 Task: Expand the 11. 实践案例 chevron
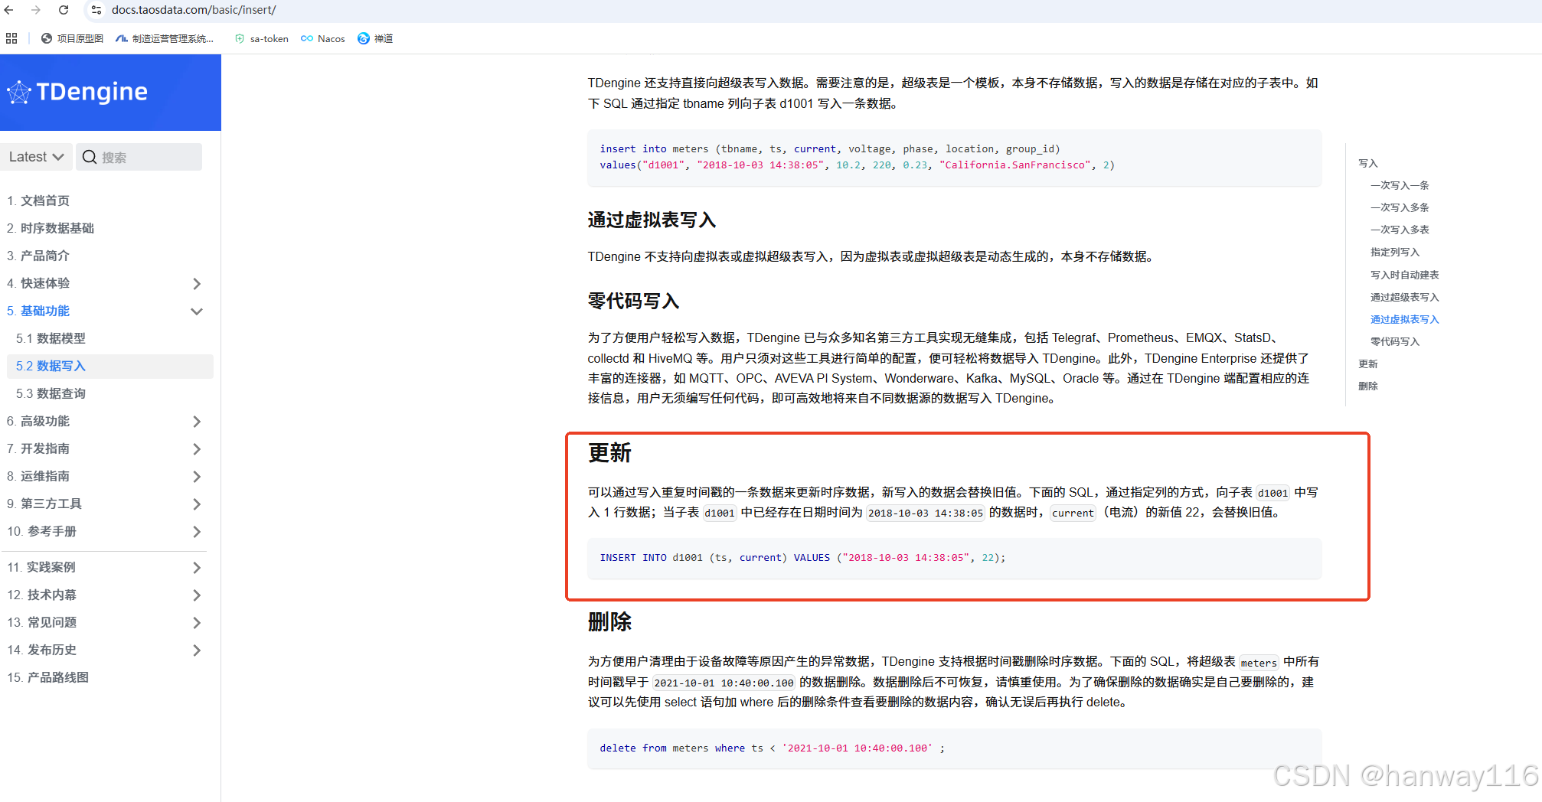pos(197,567)
